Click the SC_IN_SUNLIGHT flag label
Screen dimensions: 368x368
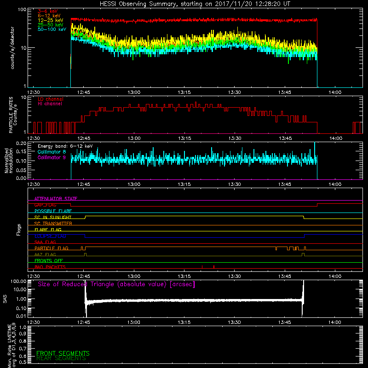tap(53, 217)
